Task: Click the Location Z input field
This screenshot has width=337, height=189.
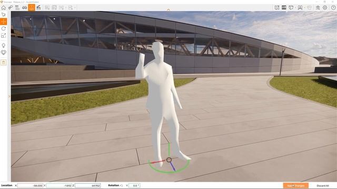Action: pos(88,185)
